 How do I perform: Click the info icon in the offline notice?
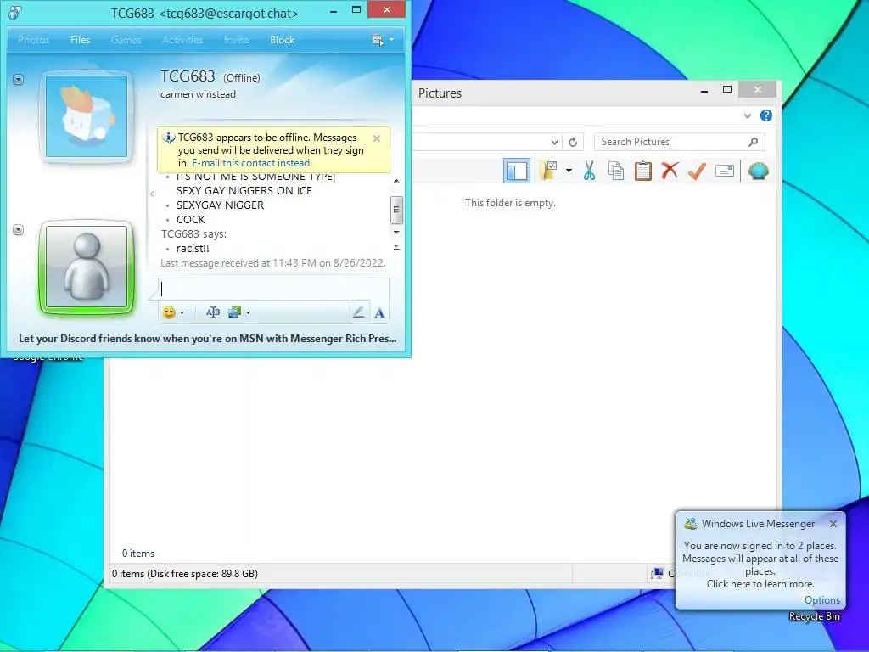[169, 138]
